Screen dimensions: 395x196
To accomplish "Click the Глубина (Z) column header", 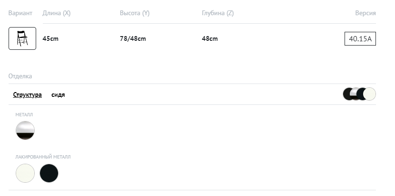I will click(x=217, y=13).
